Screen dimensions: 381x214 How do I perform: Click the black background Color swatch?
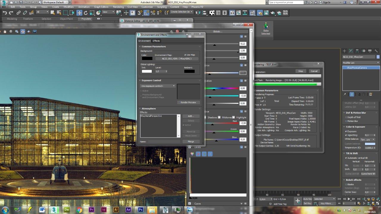(x=147, y=58)
